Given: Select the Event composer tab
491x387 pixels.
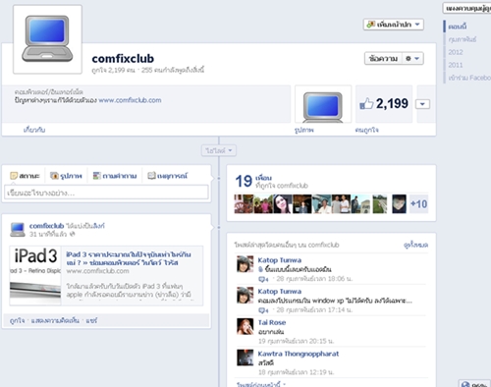Looking at the screenshot, I should pyautogui.click(x=167, y=176).
